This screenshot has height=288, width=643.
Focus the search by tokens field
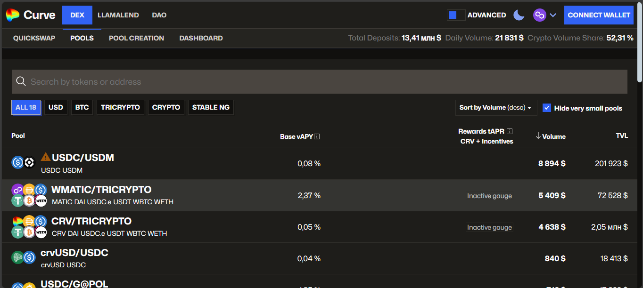(320, 81)
